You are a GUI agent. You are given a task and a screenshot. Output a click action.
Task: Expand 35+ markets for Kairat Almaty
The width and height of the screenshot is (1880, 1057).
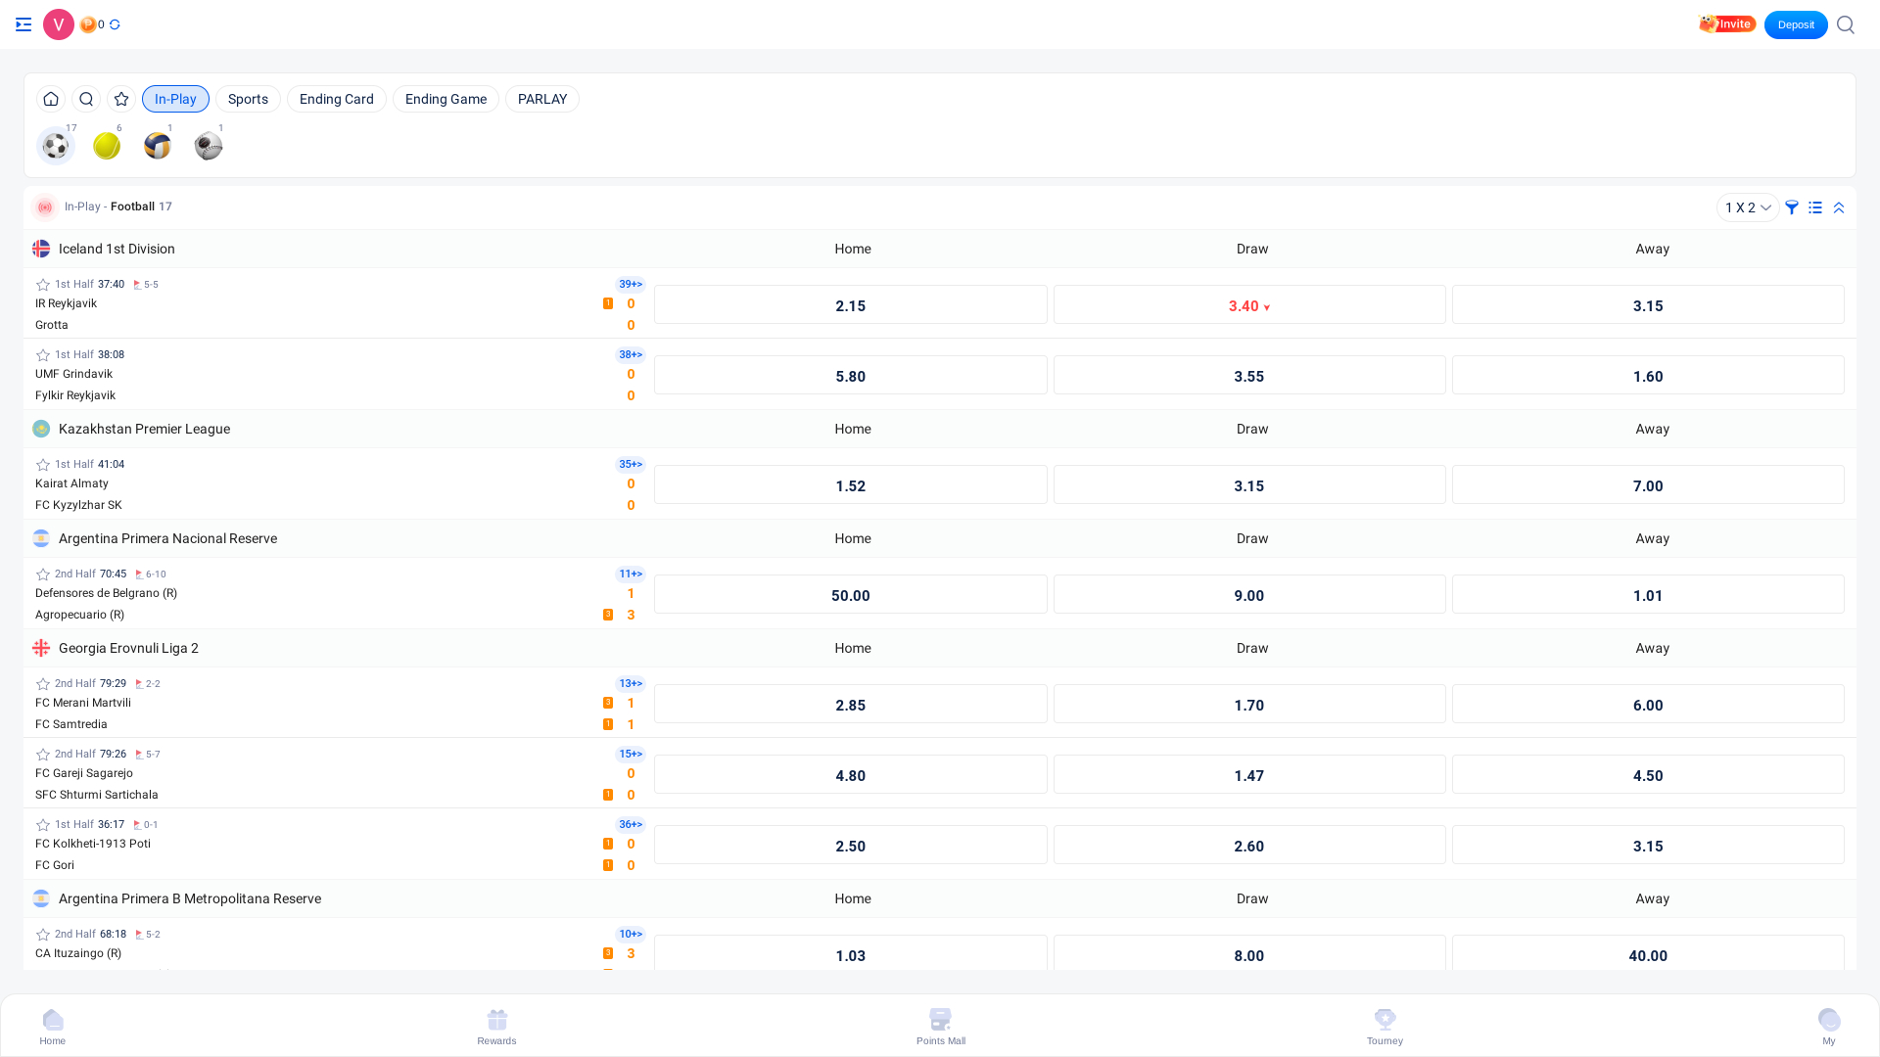(x=631, y=465)
